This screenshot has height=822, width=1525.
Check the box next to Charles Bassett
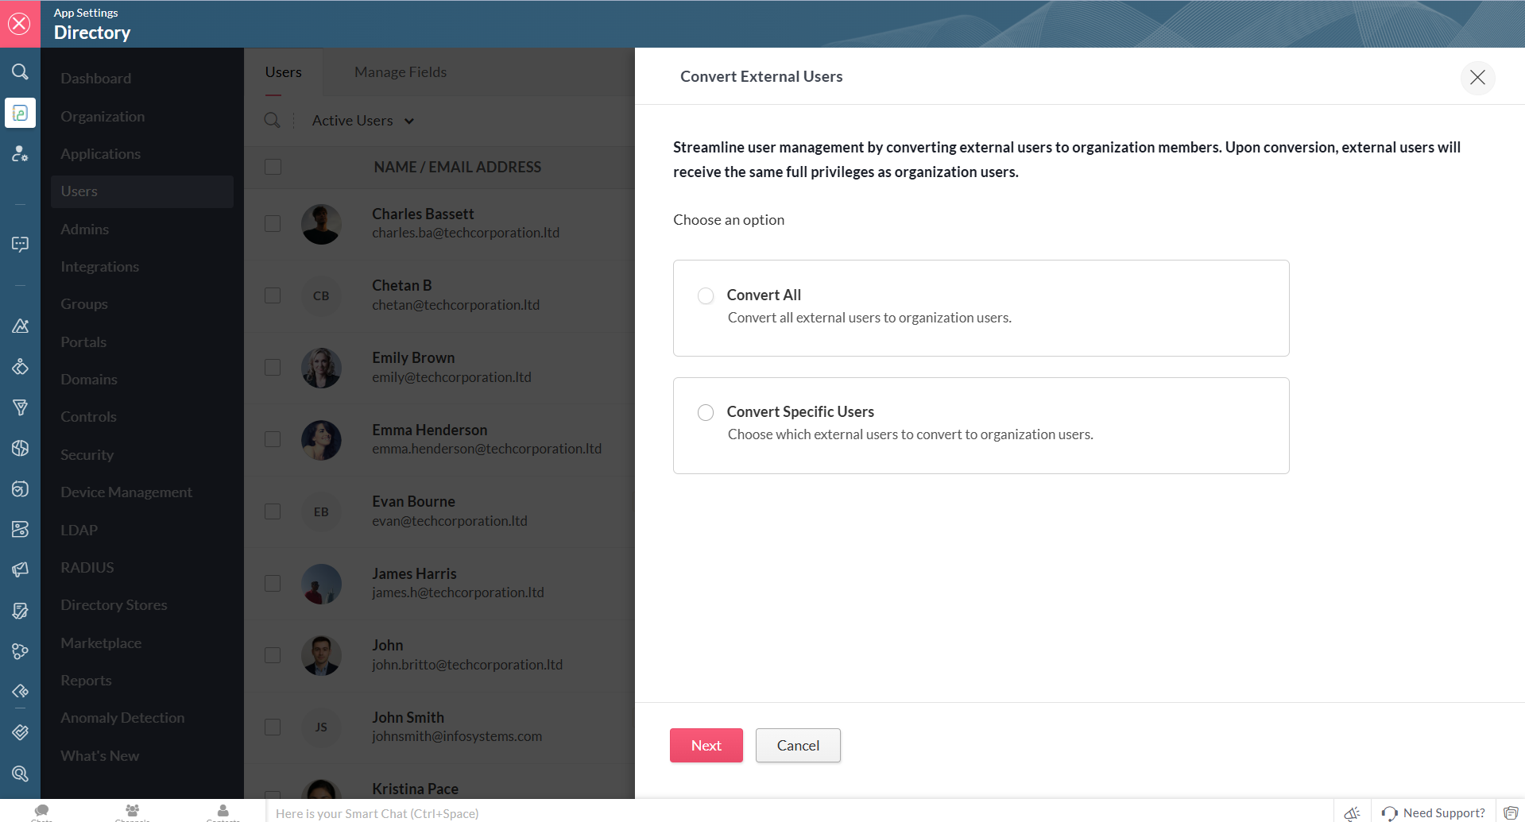point(273,223)
